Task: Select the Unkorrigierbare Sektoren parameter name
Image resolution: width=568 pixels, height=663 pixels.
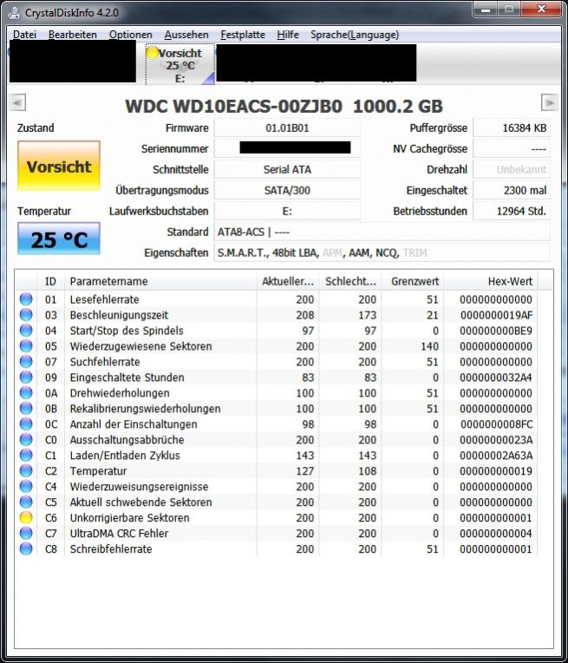Action: [x=129, y=517]
